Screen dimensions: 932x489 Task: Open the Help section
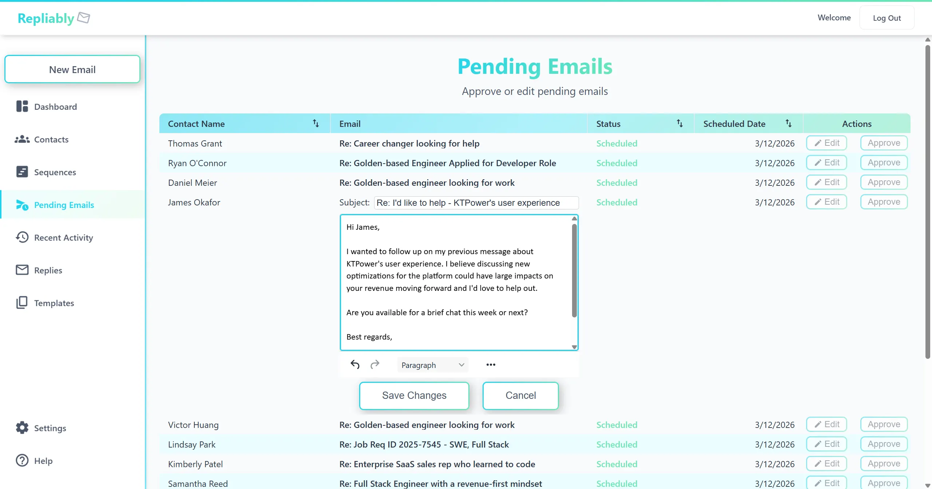42,461
